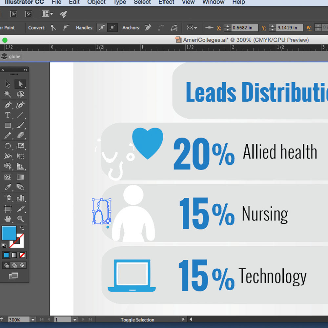328x328 pixels.
Task: Open the X position panel link
Action: coord(219,28)
